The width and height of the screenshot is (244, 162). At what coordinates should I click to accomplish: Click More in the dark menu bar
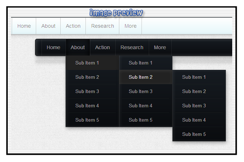[x=160, y=47]
